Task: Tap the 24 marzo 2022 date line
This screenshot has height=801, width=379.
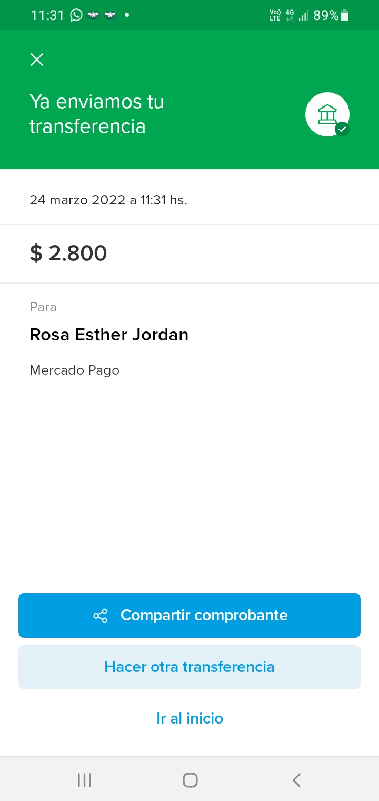Action: (108, 200)
